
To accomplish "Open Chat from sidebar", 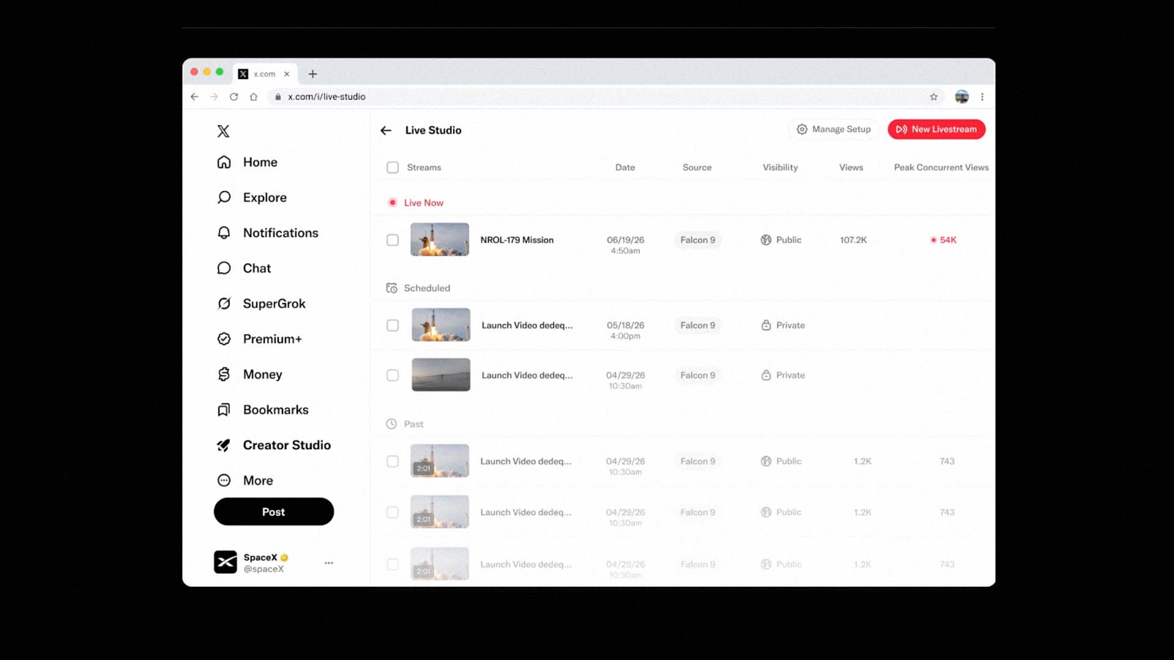I will click(x=243, y=268).
